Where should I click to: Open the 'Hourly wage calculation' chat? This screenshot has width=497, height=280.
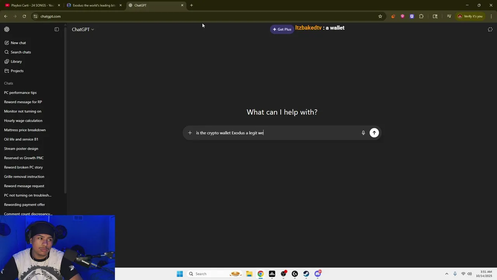(x=23, y=121)
